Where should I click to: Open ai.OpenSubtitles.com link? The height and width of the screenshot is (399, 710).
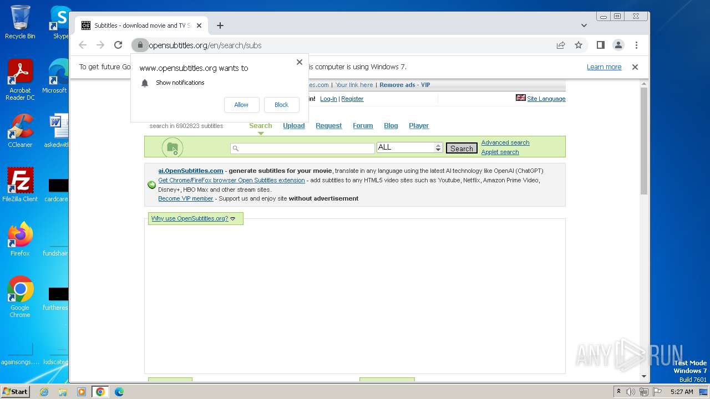[191, 171]
